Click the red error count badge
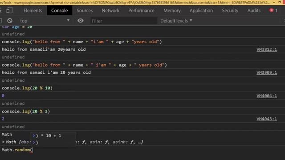 pos(273,10)
